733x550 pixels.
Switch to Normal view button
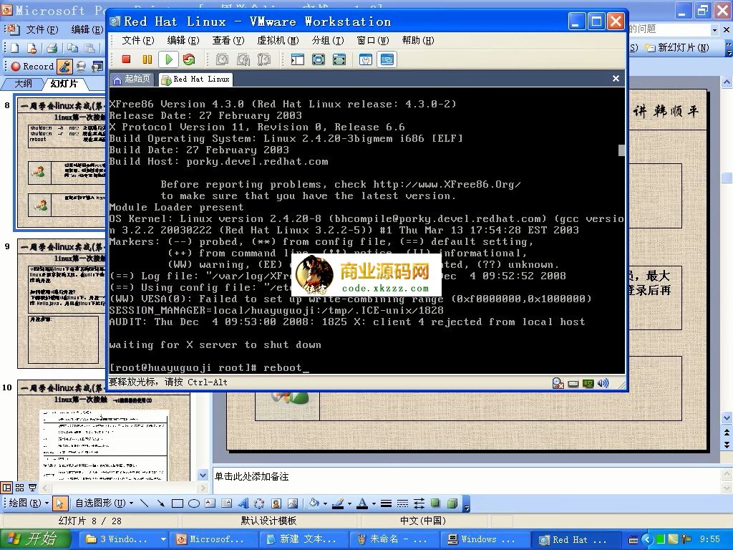(6, 488)
